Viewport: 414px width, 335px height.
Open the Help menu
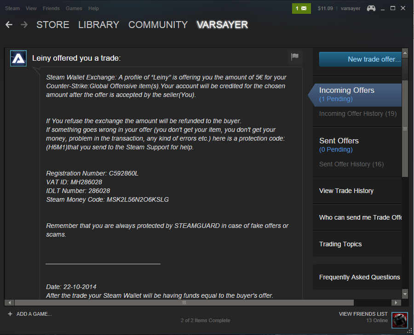(x=93, y=8)
